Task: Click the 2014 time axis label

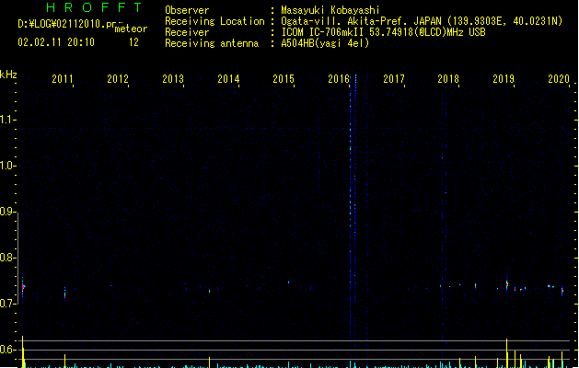Action: pos(228,79)
